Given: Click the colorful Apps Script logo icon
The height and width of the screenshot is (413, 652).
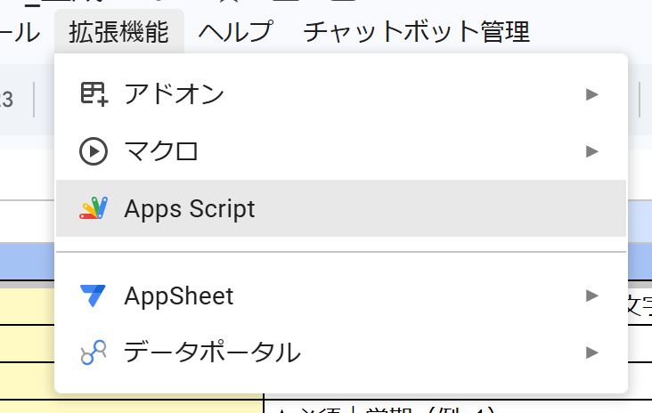Looking at the screenshot, I should click(94, 208).
